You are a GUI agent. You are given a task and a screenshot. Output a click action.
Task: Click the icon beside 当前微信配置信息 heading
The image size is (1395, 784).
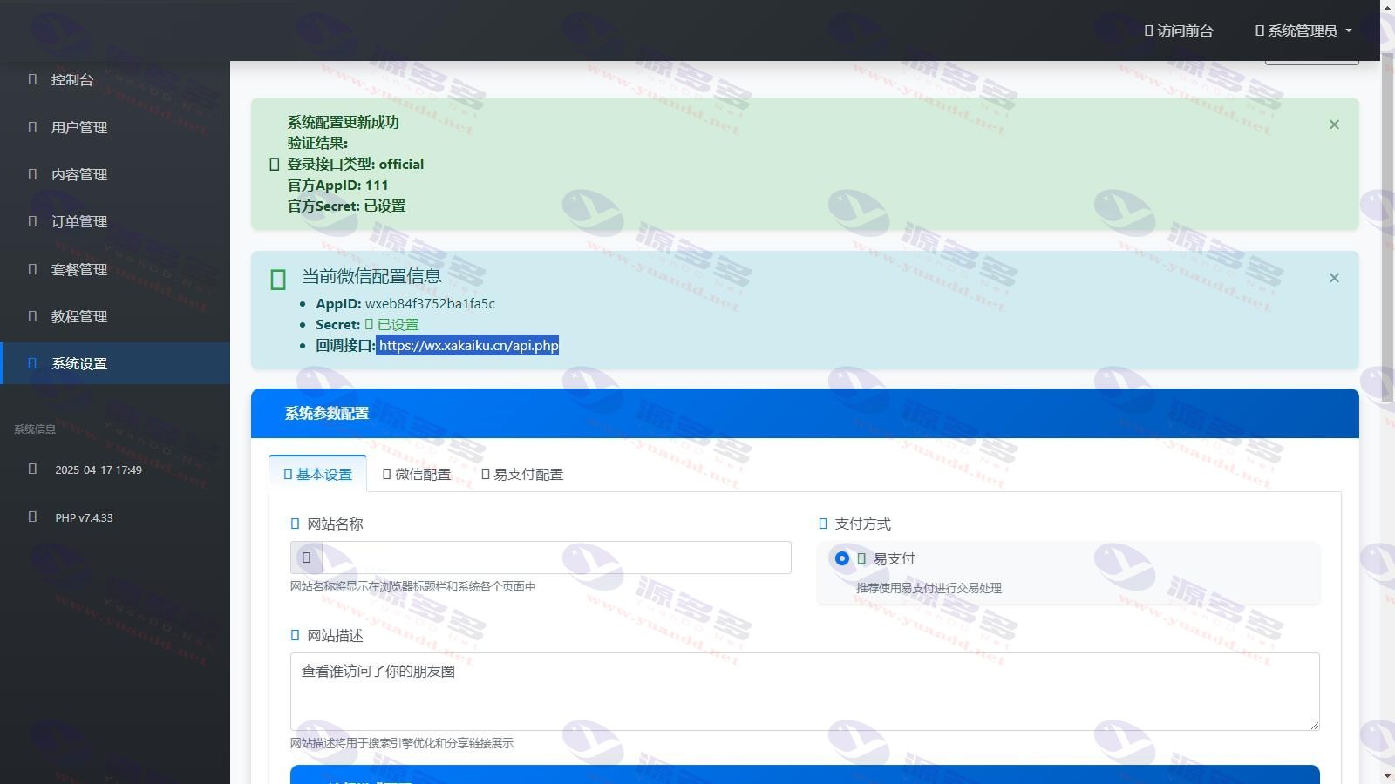click(278, 280)
